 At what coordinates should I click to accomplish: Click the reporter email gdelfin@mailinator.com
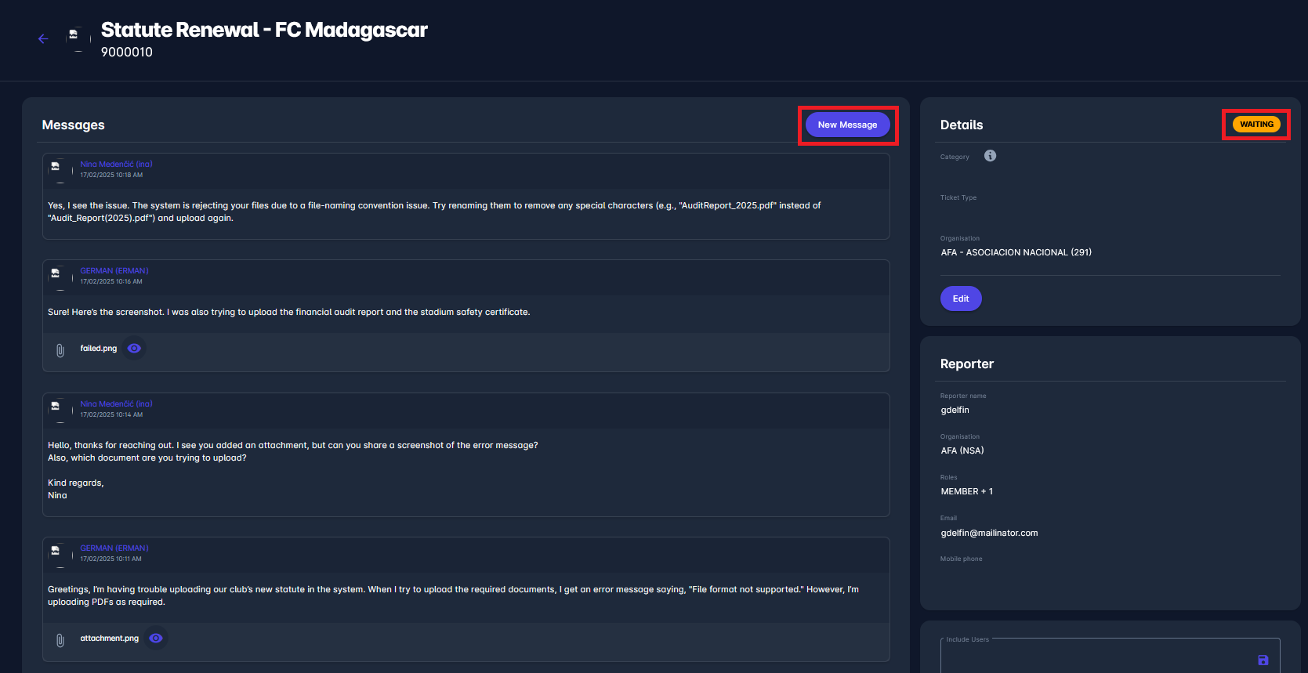(989, 533)
